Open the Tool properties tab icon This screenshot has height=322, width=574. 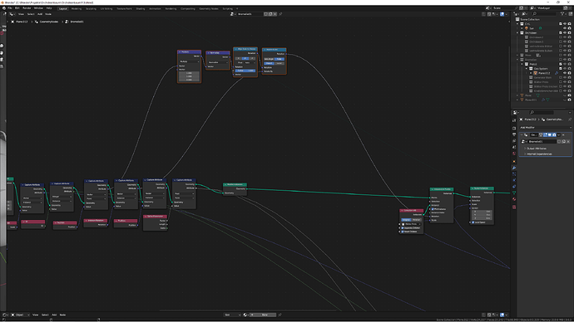click(x=514, y=120)
